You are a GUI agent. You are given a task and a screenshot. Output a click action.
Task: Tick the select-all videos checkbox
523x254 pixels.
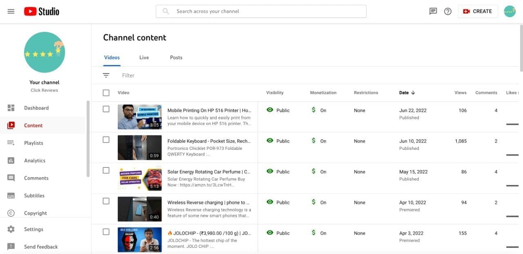click(106, 93)
